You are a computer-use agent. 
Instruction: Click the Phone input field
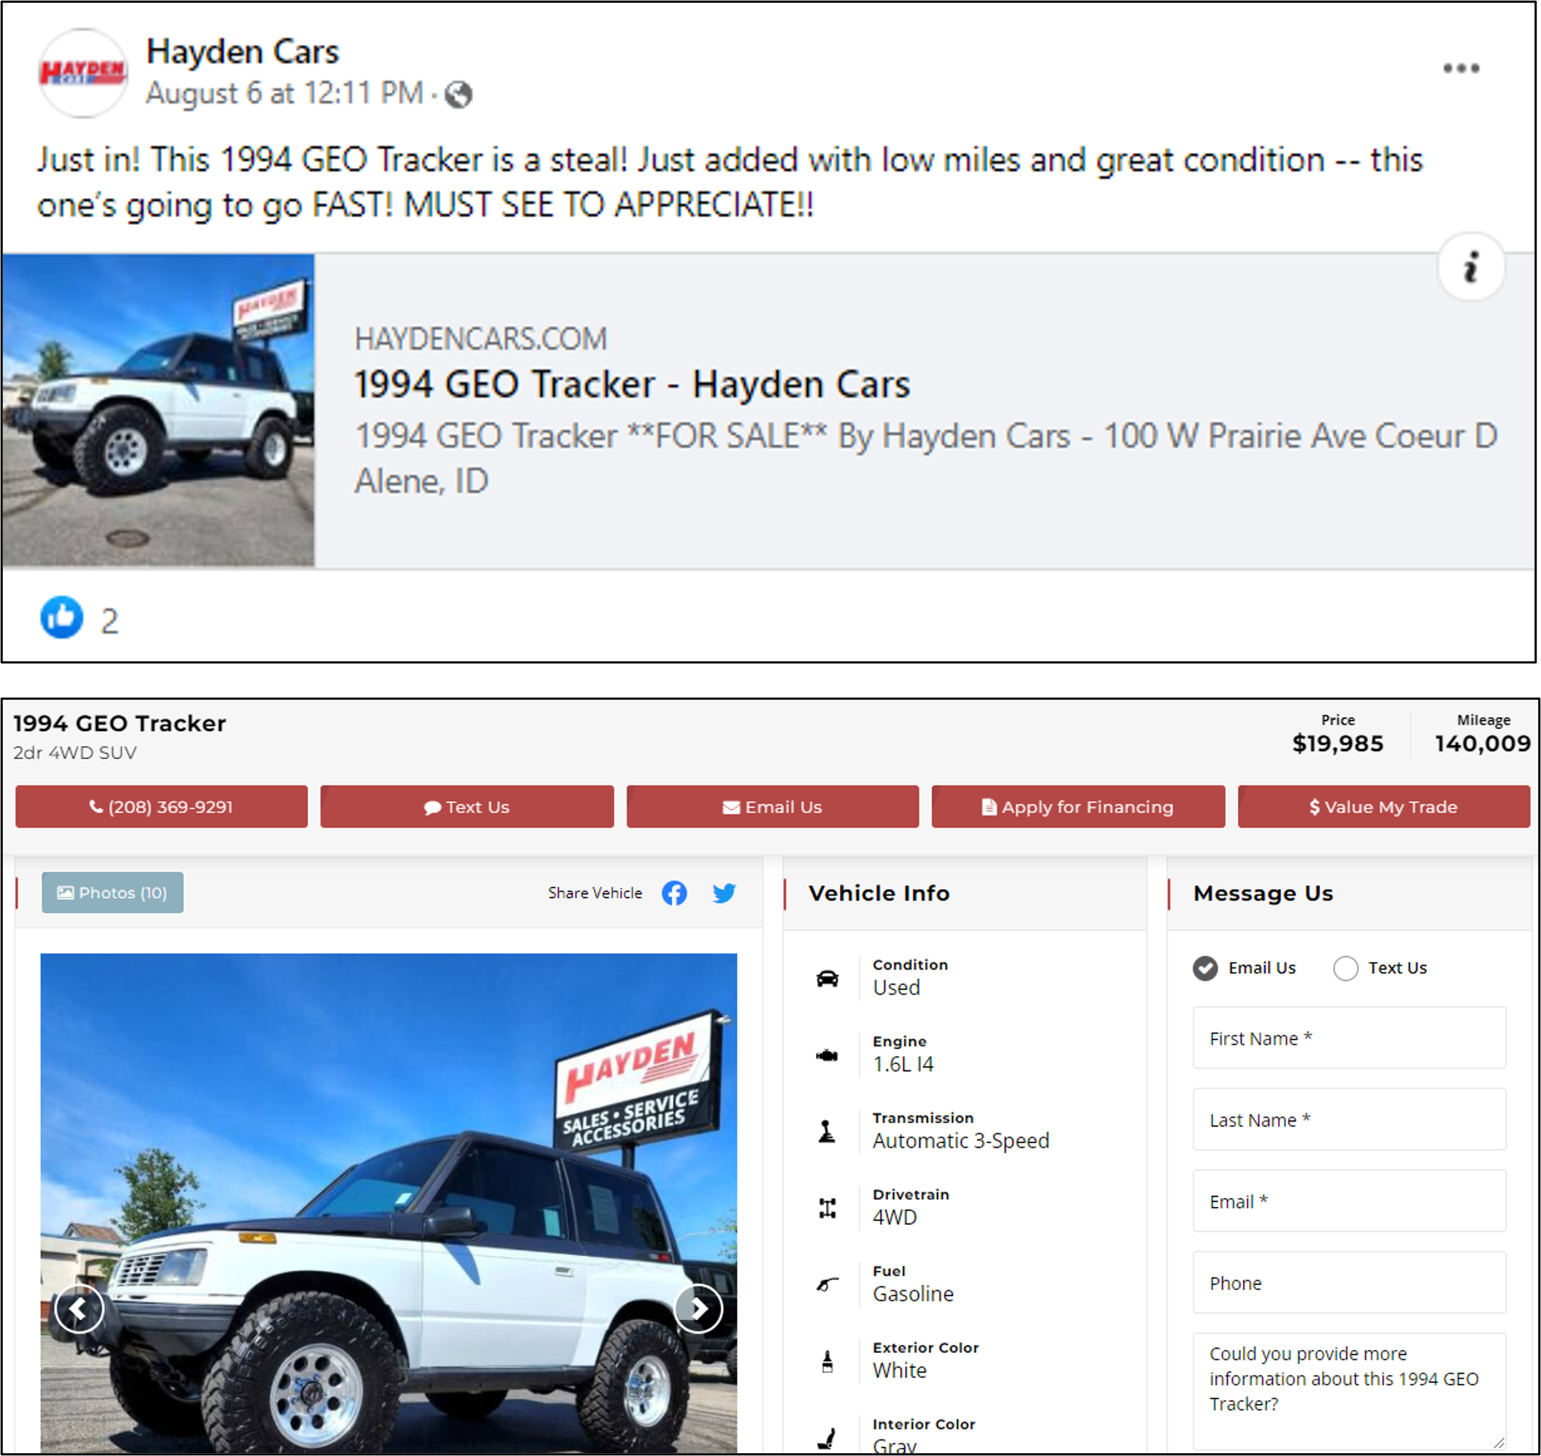pyautogui.click(x=1349, y=1282)
